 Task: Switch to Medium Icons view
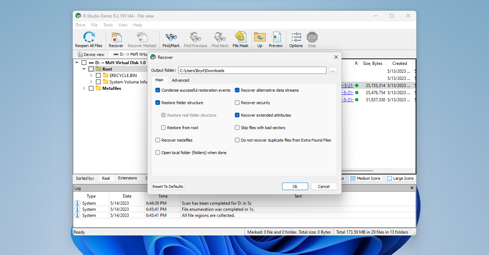click(365, 178)
